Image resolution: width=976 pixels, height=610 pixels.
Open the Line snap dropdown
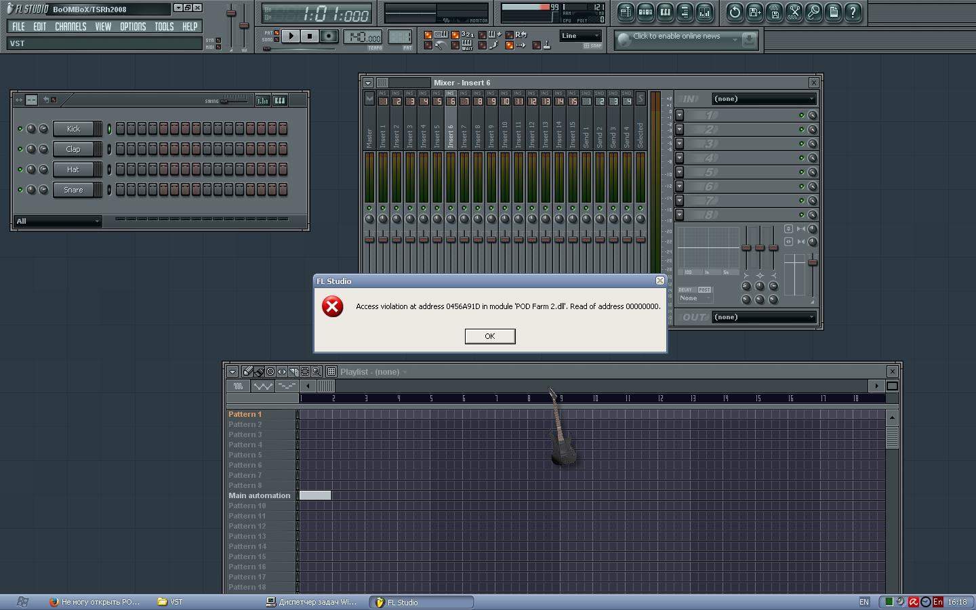click(x=581, y=36)
